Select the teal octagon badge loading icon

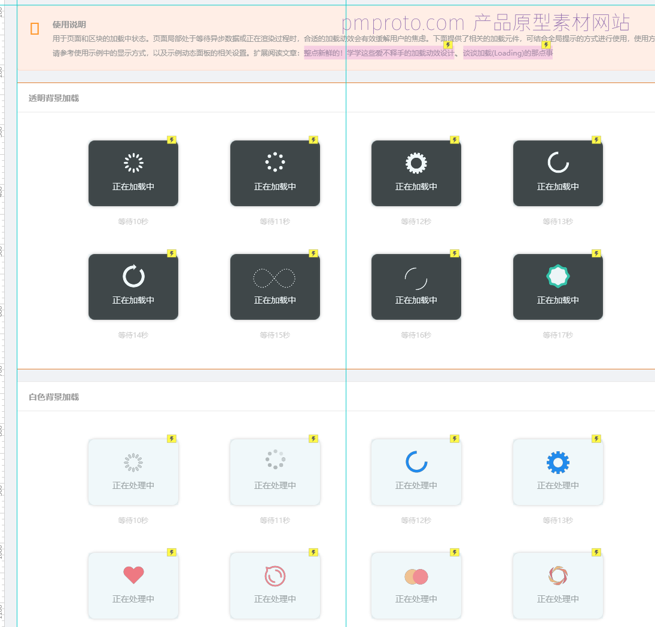tap(558, 276)
